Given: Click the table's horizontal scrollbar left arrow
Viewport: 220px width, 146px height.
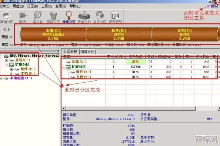Looking at the screenshot, I should tap(64, 108).
